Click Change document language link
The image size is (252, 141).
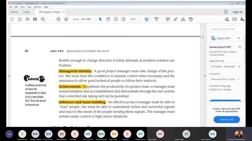click(227, 90)
